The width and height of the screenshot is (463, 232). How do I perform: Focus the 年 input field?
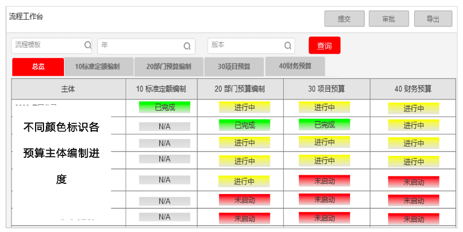146,46
